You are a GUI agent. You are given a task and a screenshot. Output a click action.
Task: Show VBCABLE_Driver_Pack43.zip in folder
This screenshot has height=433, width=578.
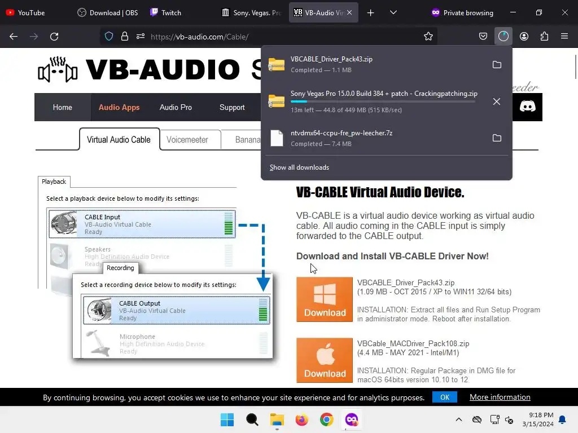[x=497, y=65]
